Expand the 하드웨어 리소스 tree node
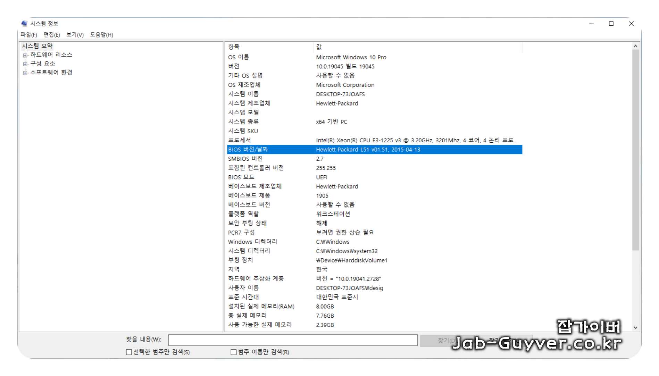This screenshot has height=376, width=659. pos(25,55)
